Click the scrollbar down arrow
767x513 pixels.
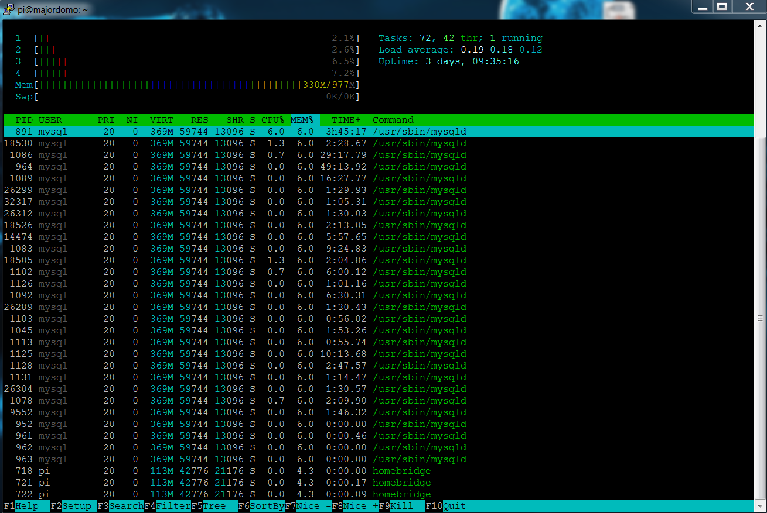click(760, 505)
